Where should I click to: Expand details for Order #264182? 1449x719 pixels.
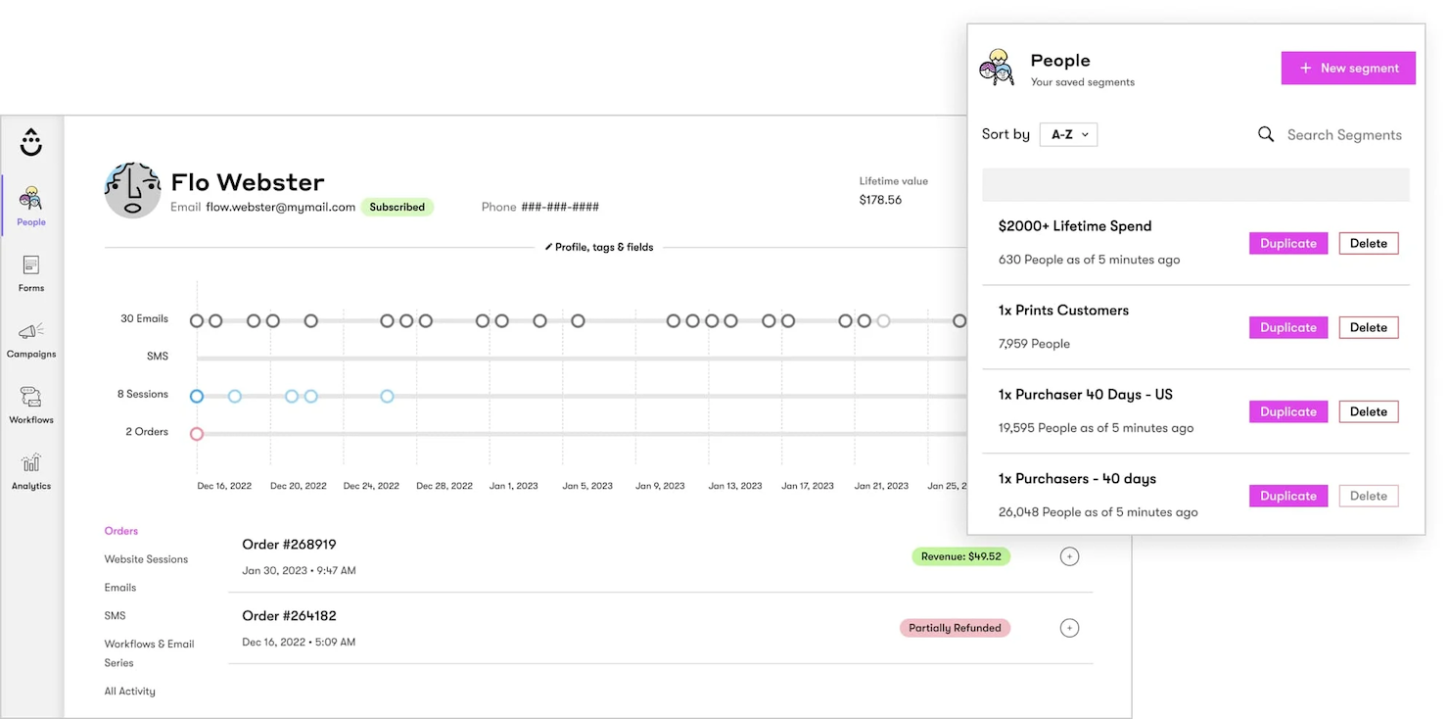pyautogui.click(x=1069, y=627)
